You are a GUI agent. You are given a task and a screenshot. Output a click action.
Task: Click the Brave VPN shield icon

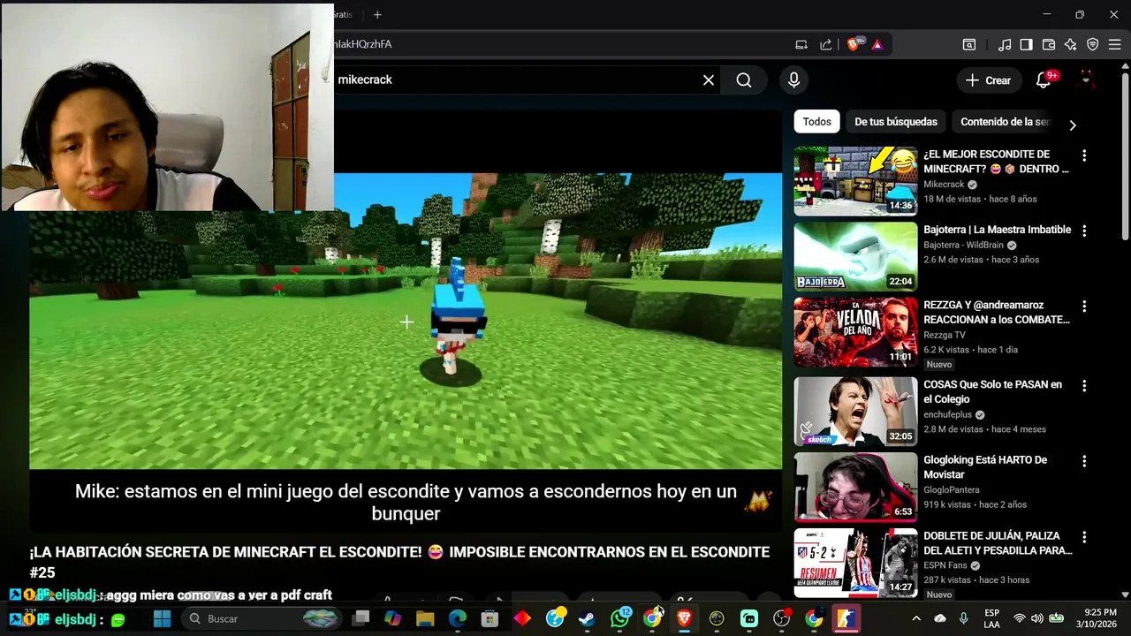point(1093,44)
